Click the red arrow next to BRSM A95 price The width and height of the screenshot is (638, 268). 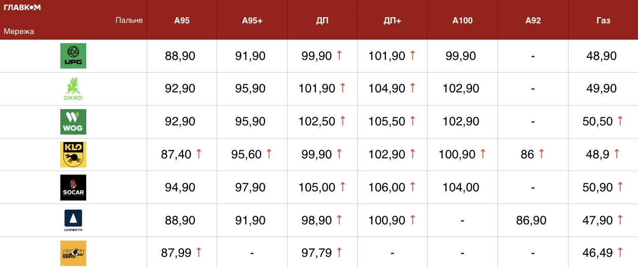[199, 252]
